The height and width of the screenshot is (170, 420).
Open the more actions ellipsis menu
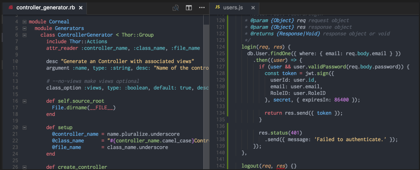pos(202,7)
